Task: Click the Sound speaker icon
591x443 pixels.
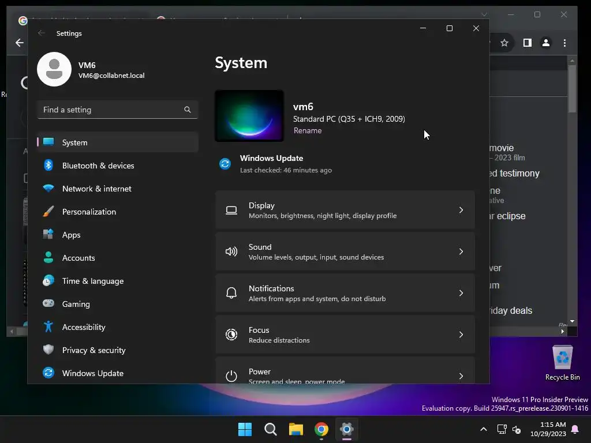Action: [x=231, y=251]
